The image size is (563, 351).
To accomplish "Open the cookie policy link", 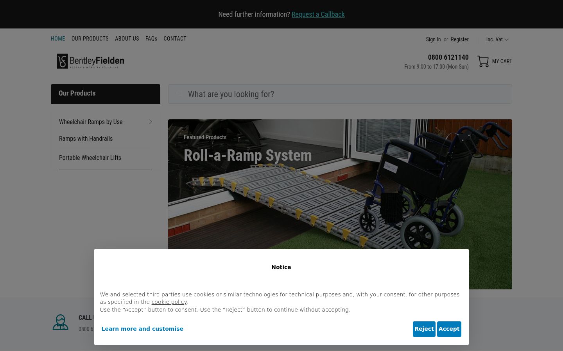I will pos(169,302).
